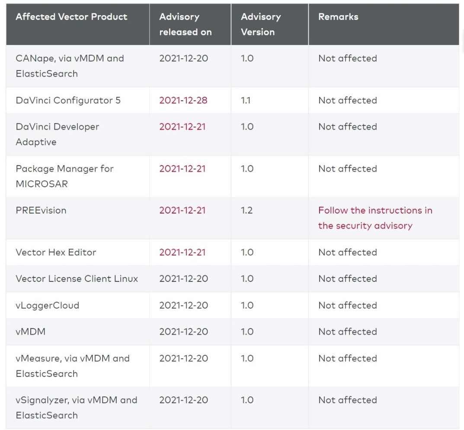The width and height of the screenshot is (464, 430).
Task: Open the PREEvision 2021-12-21 advisory link
Action: pyautogui.click(x=182, y=210)
